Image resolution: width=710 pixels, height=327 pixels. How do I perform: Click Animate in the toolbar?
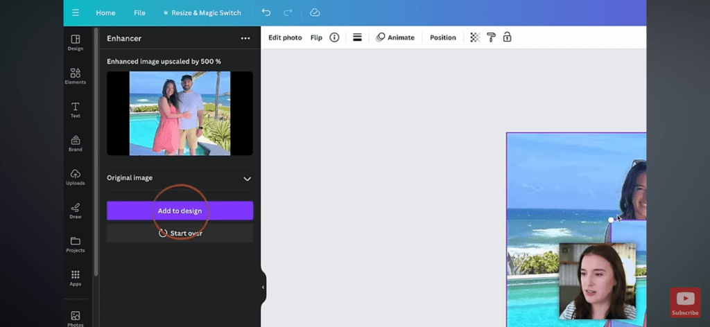pos(395,37)
